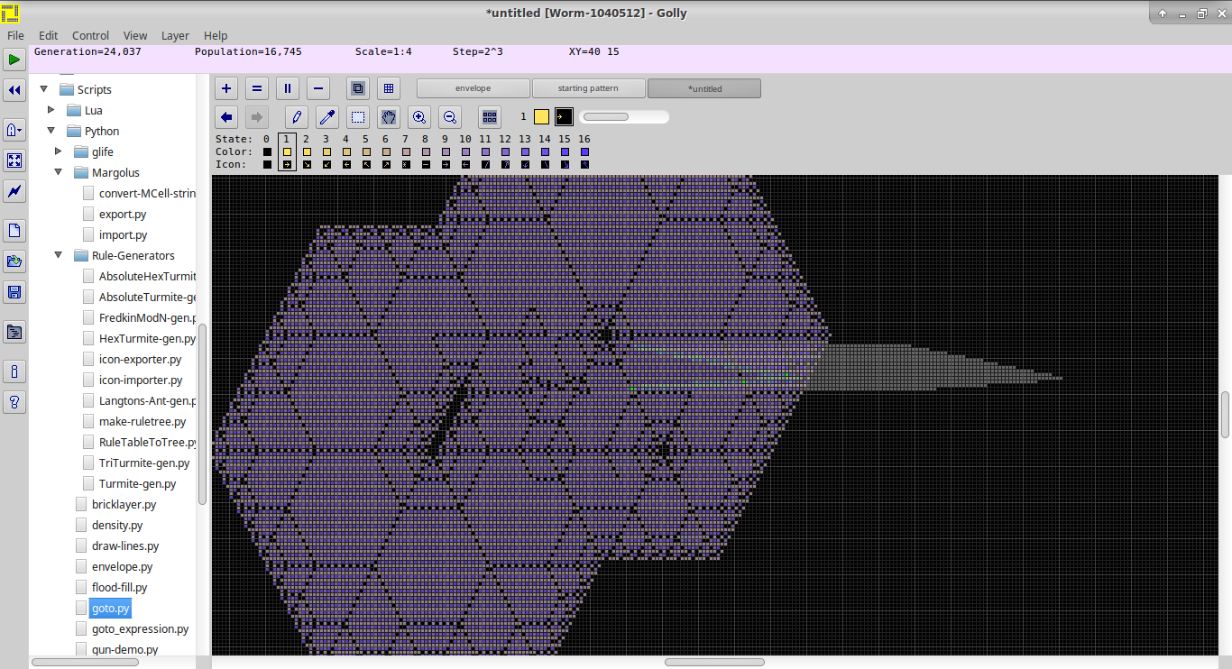Duplicate the layer with the double-bar icon
This screenshot has width=1232, height=669.
coord(288,88)
